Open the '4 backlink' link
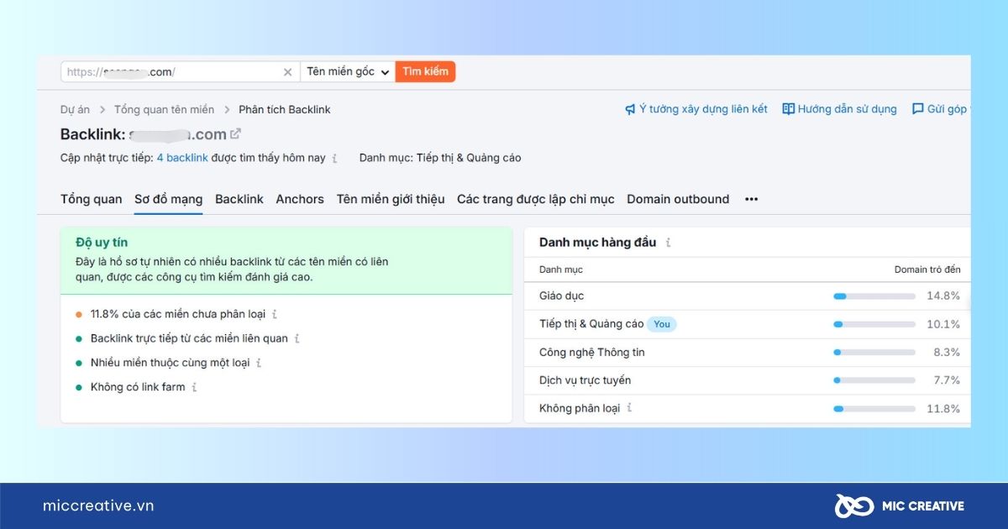 182,158
